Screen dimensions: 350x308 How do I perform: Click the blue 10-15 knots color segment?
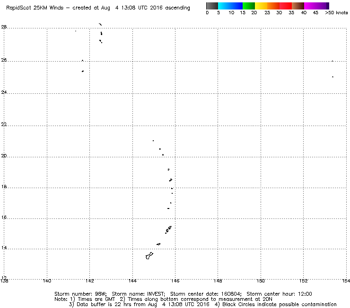point(236,6)
